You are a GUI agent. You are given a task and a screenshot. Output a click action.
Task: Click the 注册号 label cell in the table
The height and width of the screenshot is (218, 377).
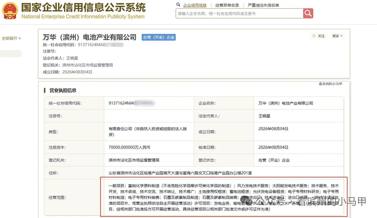pos(74,116)
